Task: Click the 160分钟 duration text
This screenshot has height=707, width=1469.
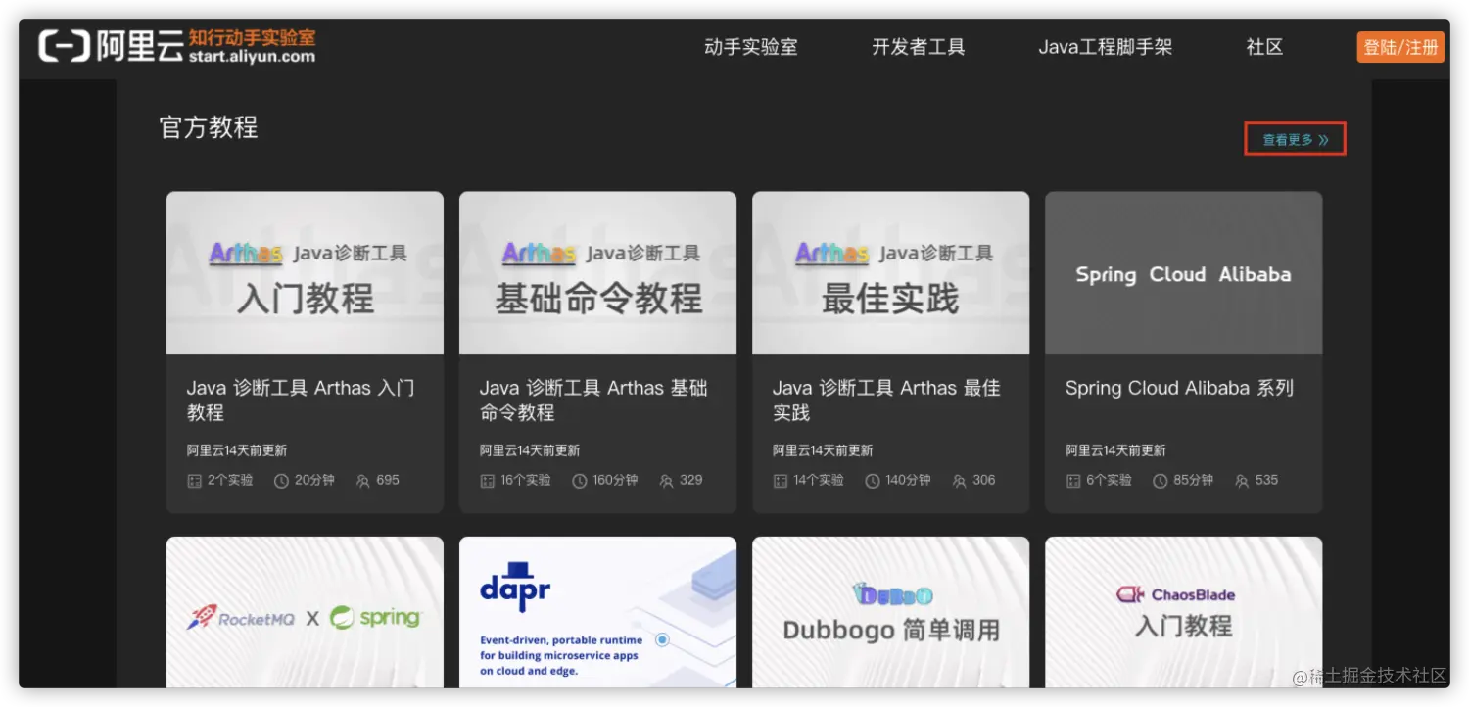Action: (x=615, y=480)
